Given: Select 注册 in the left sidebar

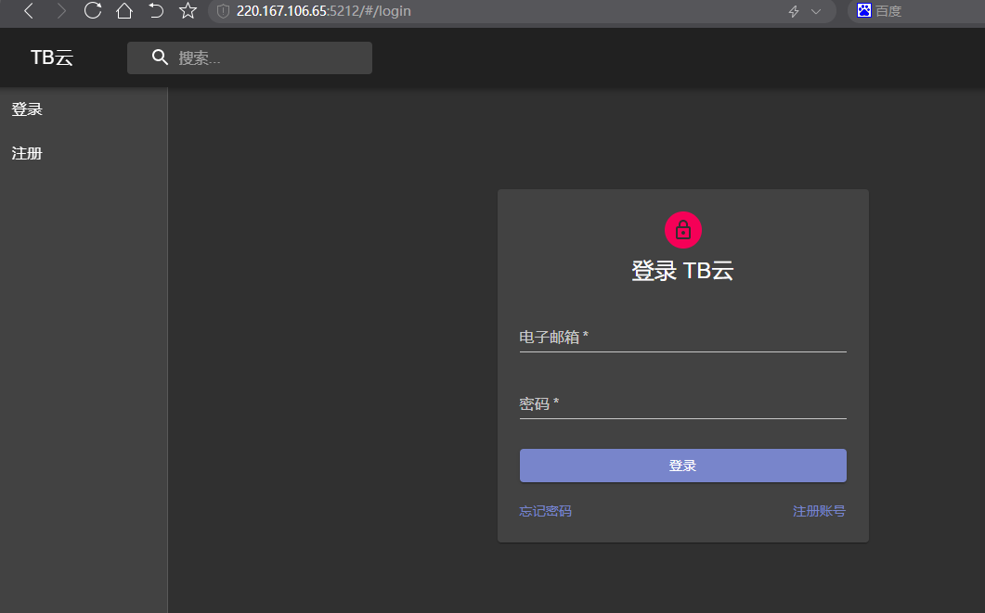Looking at the screenshot, I should click(x=27, y=153).
